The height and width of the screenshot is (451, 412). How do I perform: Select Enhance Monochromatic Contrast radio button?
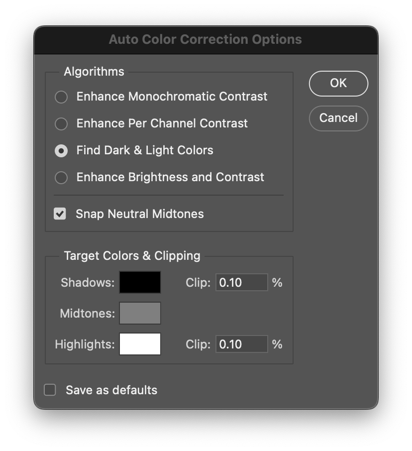click(61, 97)
